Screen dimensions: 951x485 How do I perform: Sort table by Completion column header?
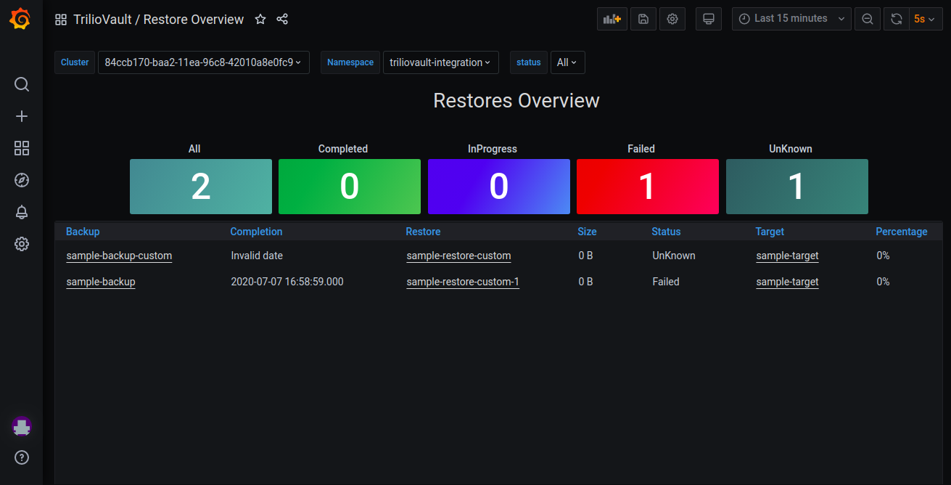coord(256,232)
